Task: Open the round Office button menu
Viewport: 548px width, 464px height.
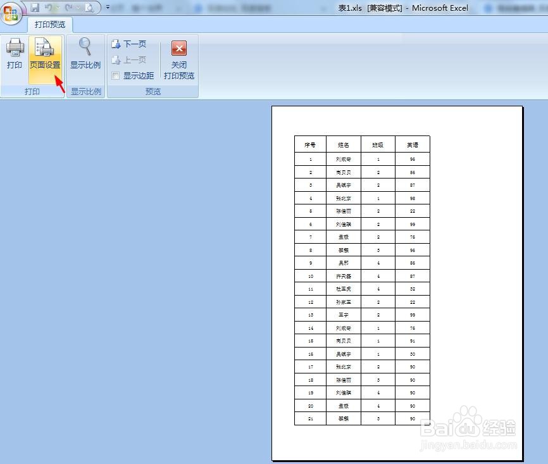Action: (11, 13)
